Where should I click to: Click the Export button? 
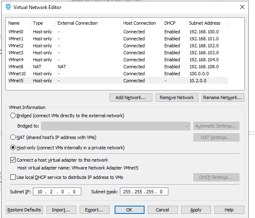(94, 210)
